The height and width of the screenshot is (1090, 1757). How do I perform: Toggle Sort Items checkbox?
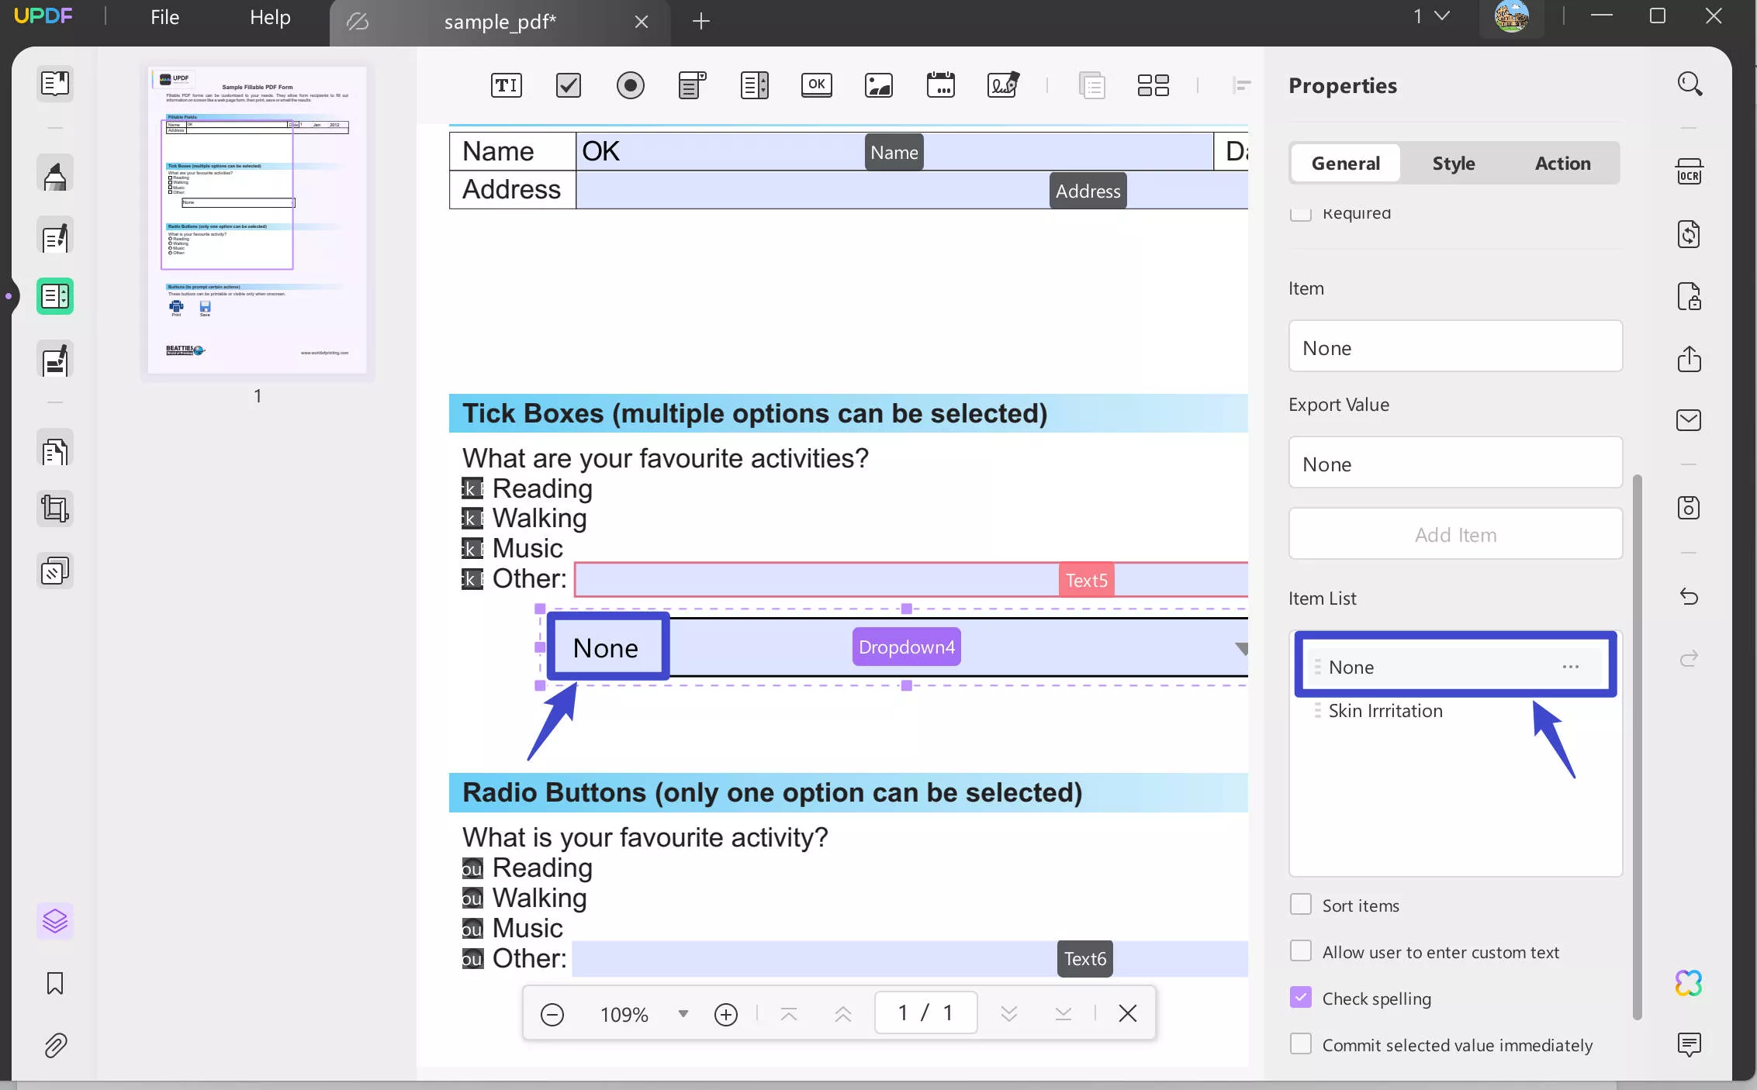1301,904
